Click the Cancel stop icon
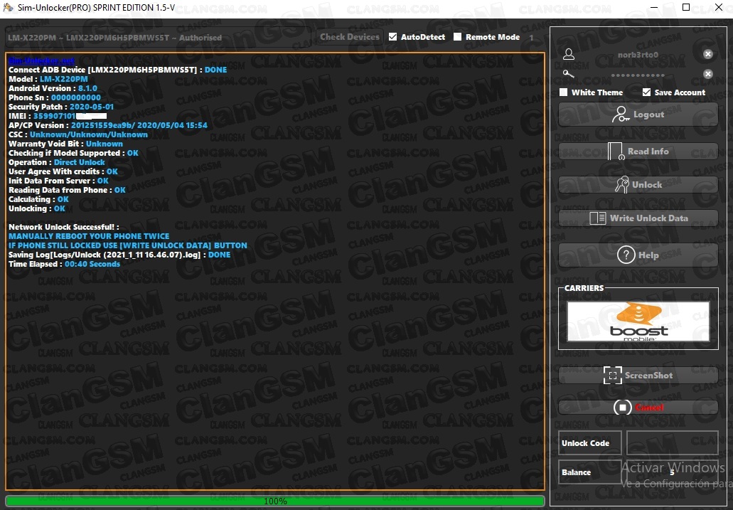Image resolution: width=733 pixels, height=510 pixels. pyautogui.click(x=623, y=408)
